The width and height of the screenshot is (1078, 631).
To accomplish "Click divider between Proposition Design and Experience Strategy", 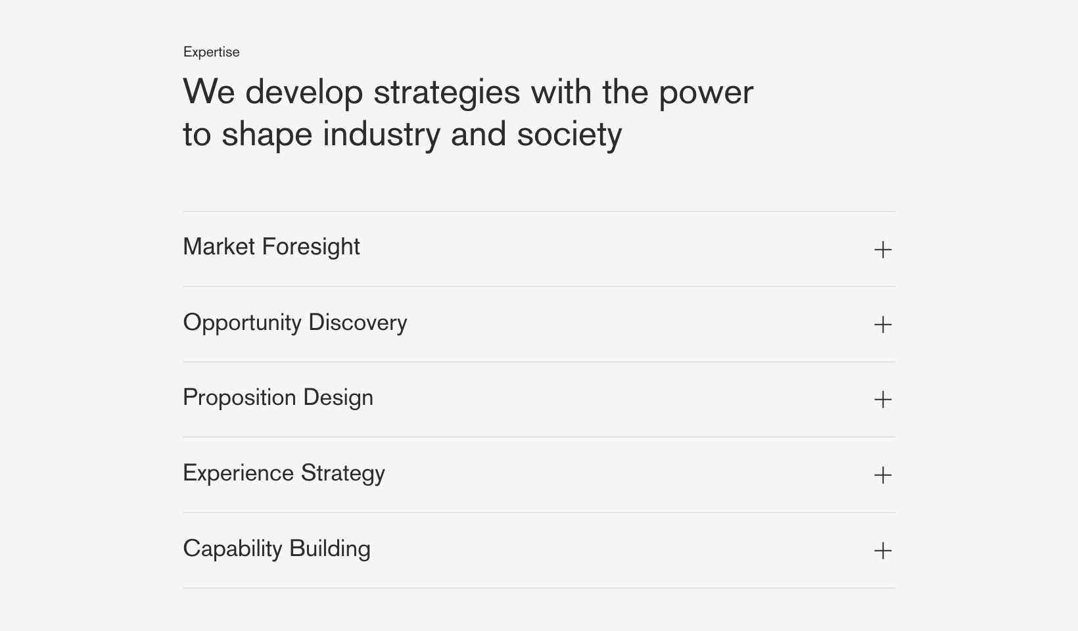I will 539,436.
